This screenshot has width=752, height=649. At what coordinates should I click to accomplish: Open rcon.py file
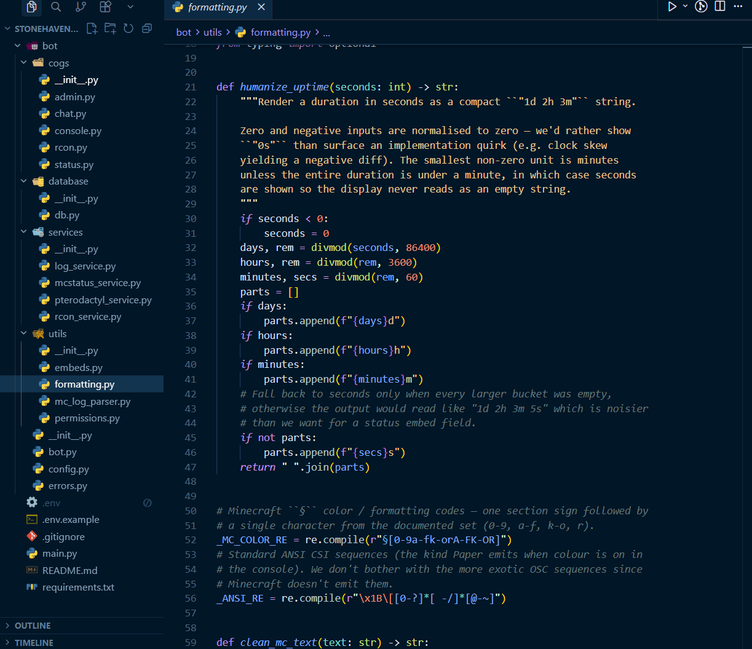click(71, 148)
